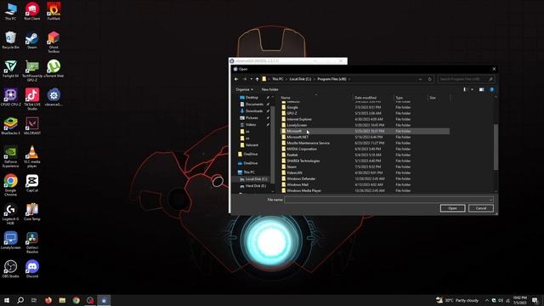544x306 pixels.
Task: Select the "Windows Defender" folder row
Action: coord(365,178)
